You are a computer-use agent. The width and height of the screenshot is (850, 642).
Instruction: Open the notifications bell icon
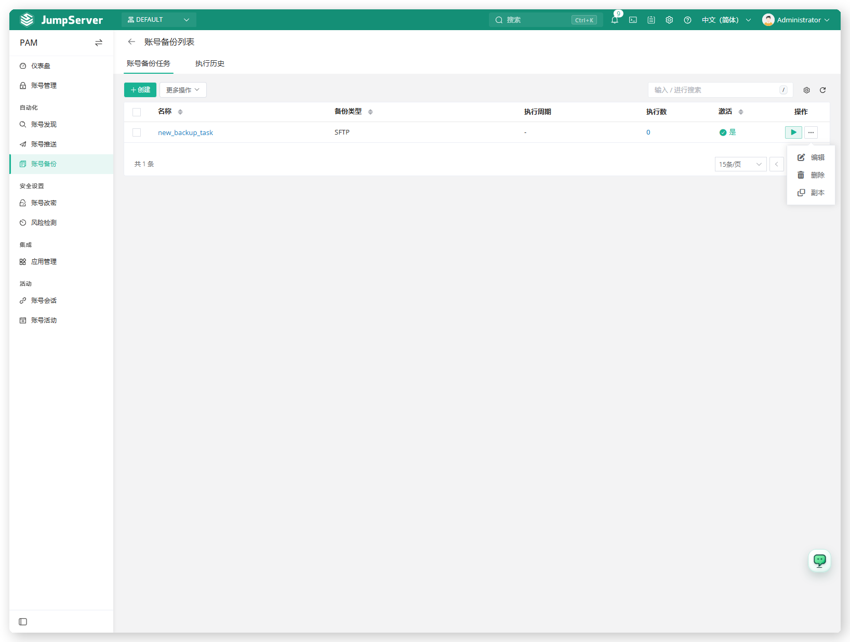coord(615,20)
